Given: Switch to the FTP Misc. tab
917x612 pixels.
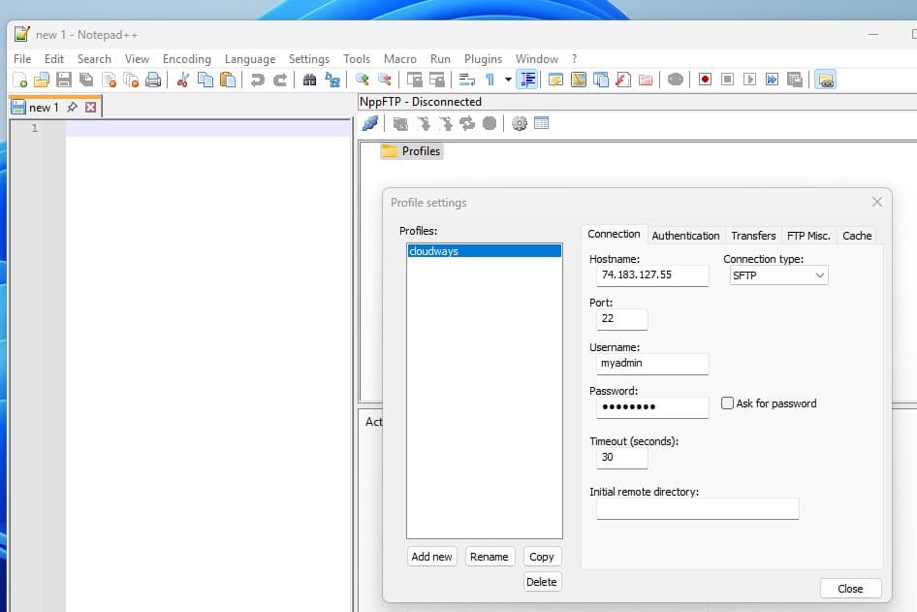Looking at the screenshot, I should pos(808,236).
